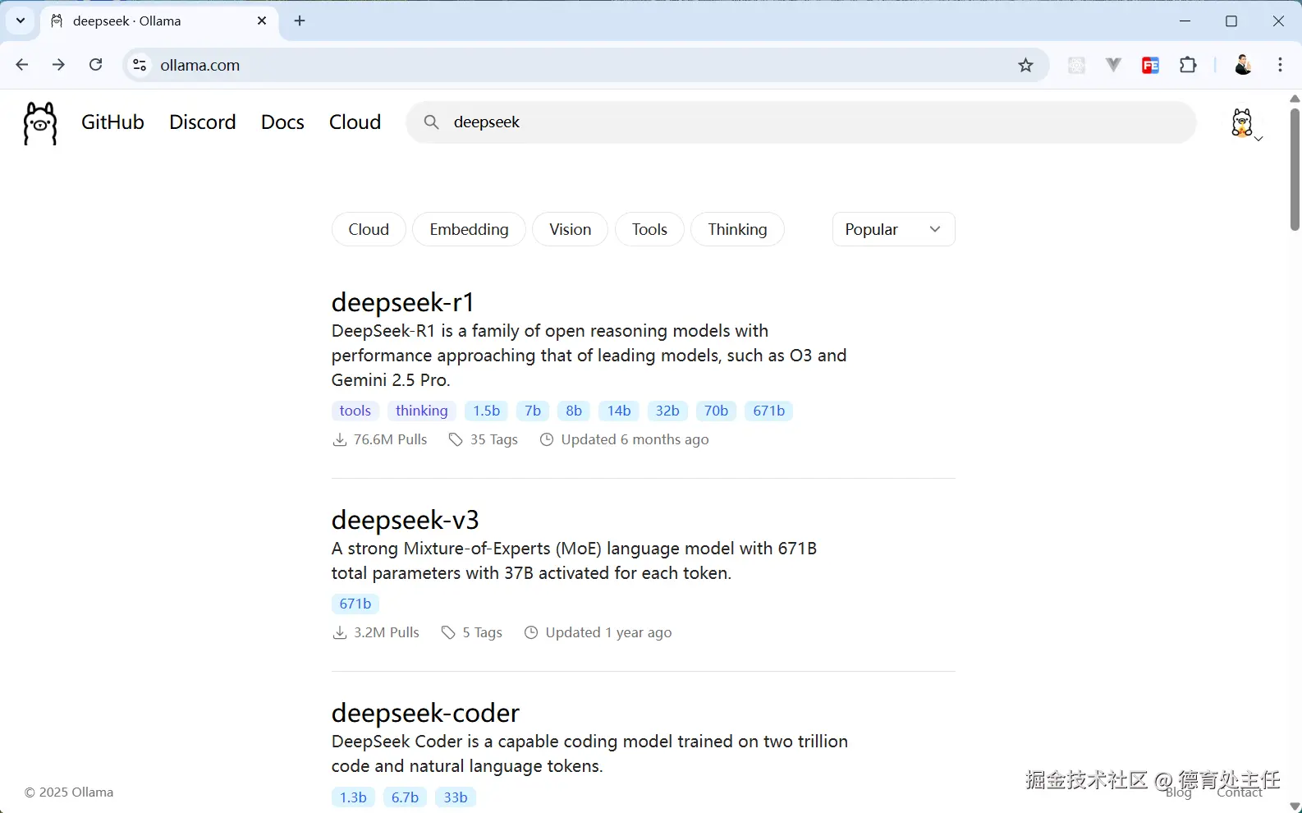
Task: Select the 8b size tag
Action: (574, 411)
